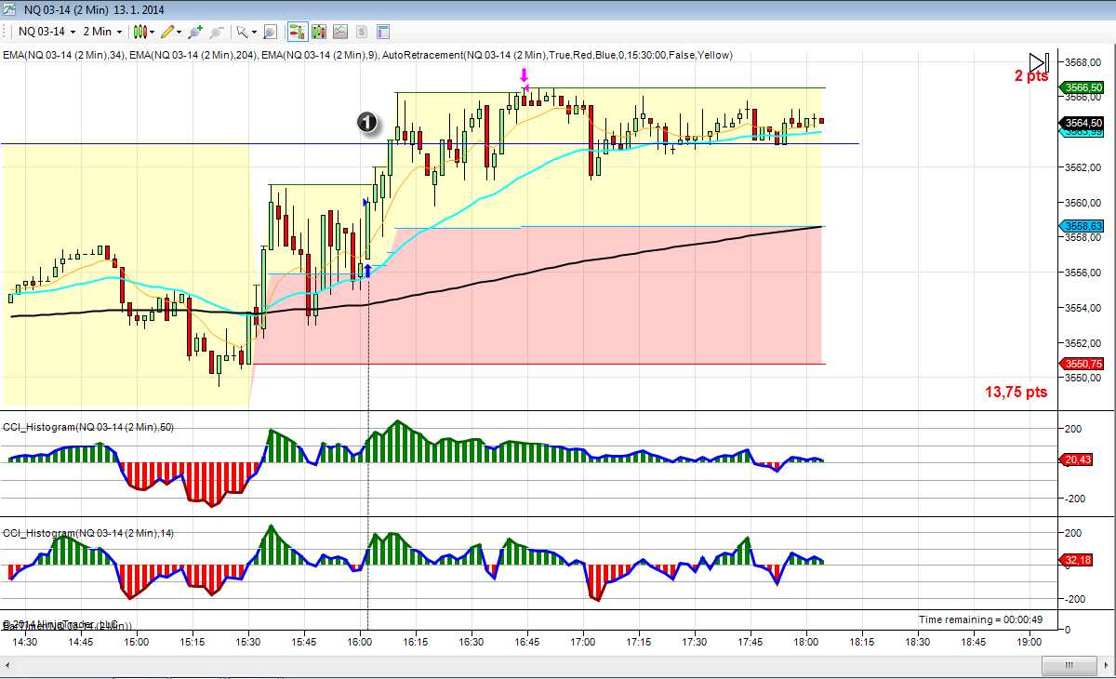Open the strategies dollar icon
The image size is (1116, 679).
362,32
